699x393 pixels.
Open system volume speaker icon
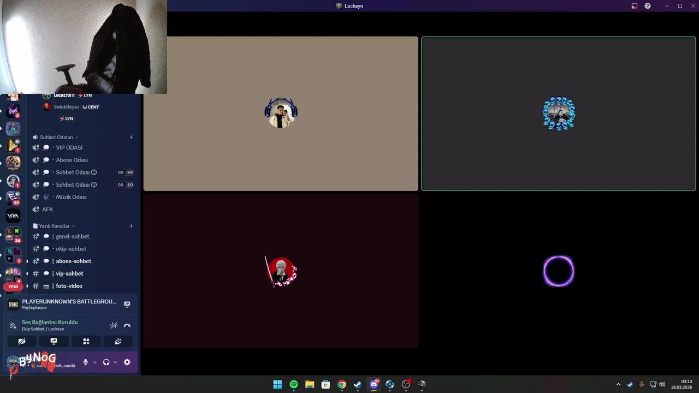(x=662, y=384)
